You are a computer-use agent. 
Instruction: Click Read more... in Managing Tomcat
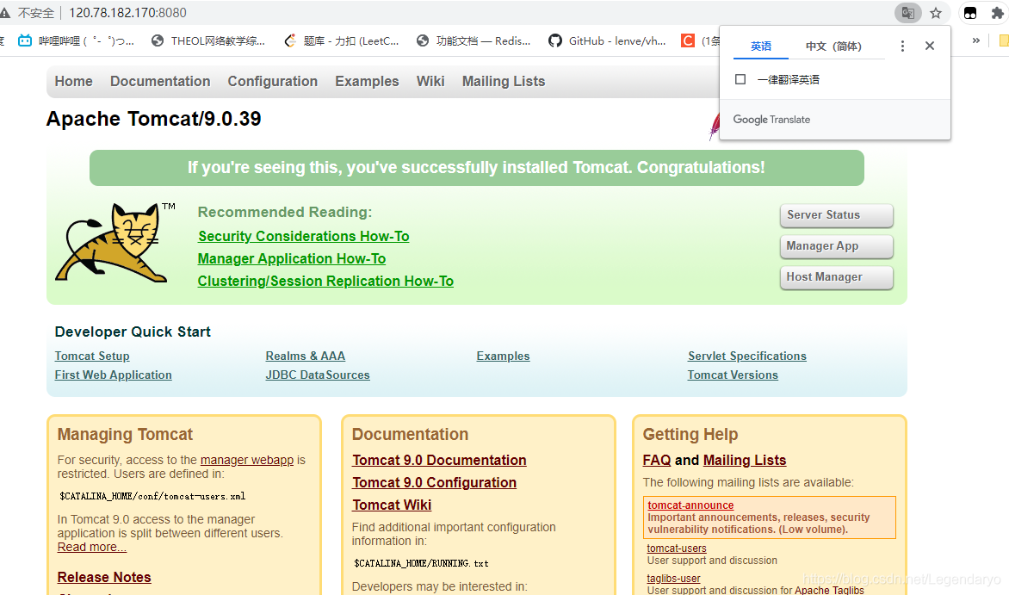92,547
